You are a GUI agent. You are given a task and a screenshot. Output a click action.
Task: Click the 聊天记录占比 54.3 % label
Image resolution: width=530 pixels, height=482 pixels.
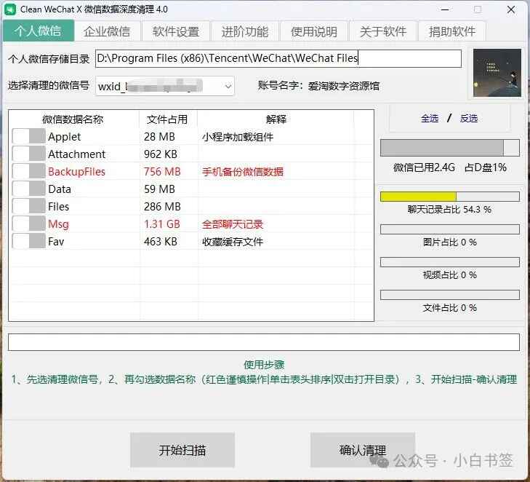[449, 210]
